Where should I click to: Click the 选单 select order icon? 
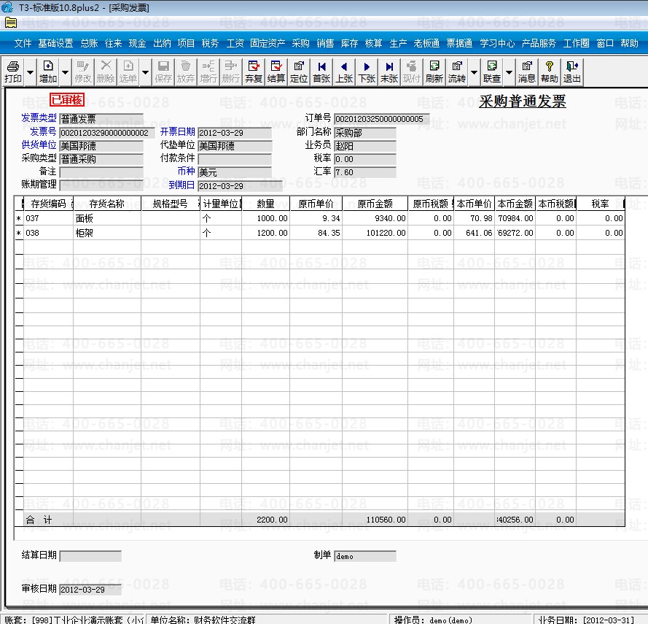point(128,72)
